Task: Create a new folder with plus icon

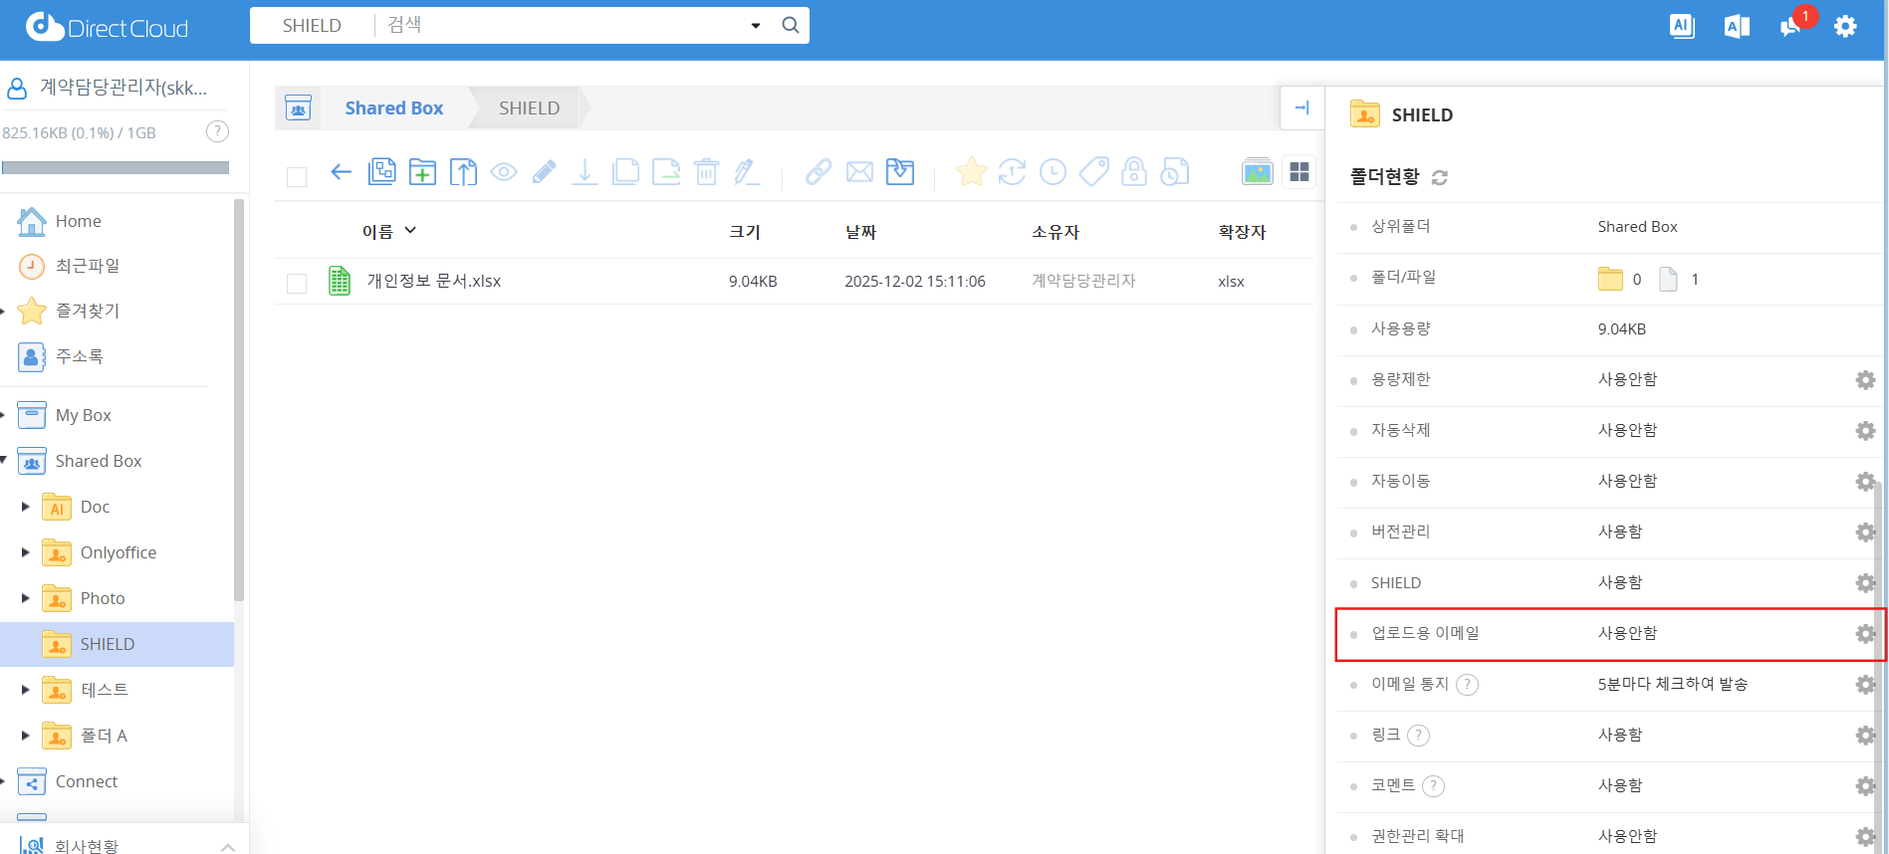Action: (x=422, y=172)
